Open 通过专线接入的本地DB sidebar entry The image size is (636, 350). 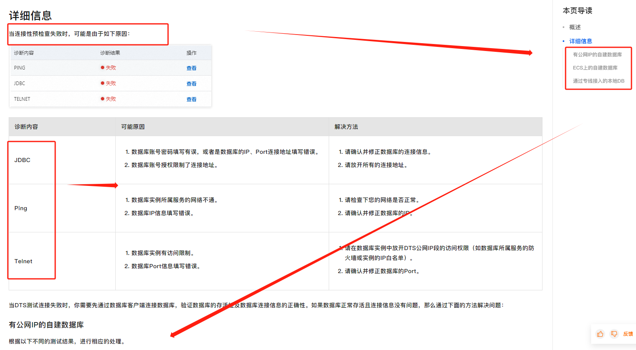[x=599, y=81]
